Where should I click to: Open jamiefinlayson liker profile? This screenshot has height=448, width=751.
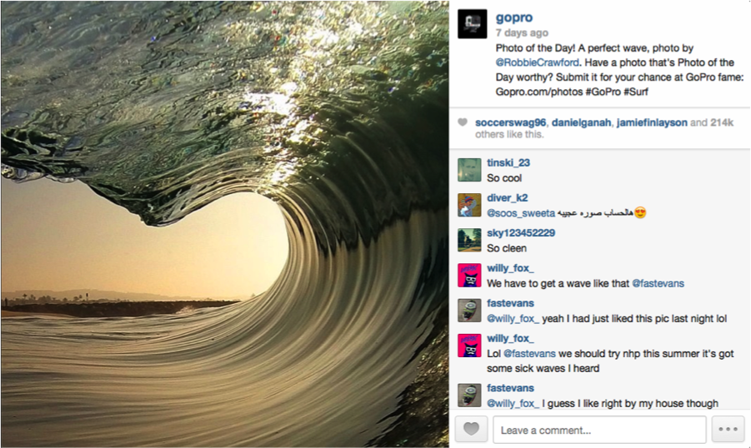point(652,122)
